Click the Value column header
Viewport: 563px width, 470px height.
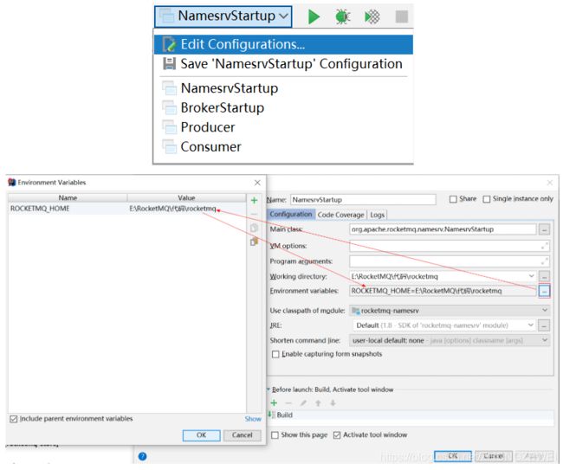click(x=187, y=198)
